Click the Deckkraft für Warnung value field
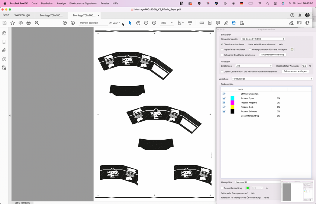This screenshot has width=316, height=204. tap(304, 66)
